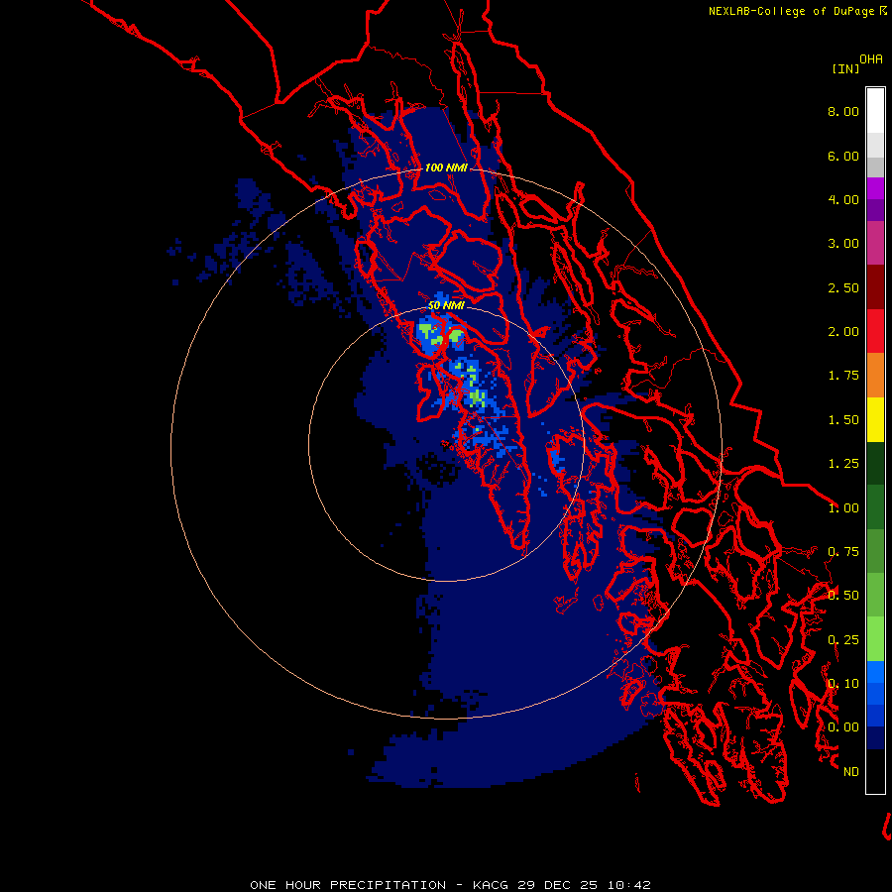Screen dimensions: 892x892
Task: Click the ND legend label
Action: 851,772
